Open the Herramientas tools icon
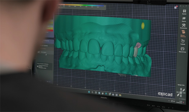The image size is (189, 112). tap(184, 25)
